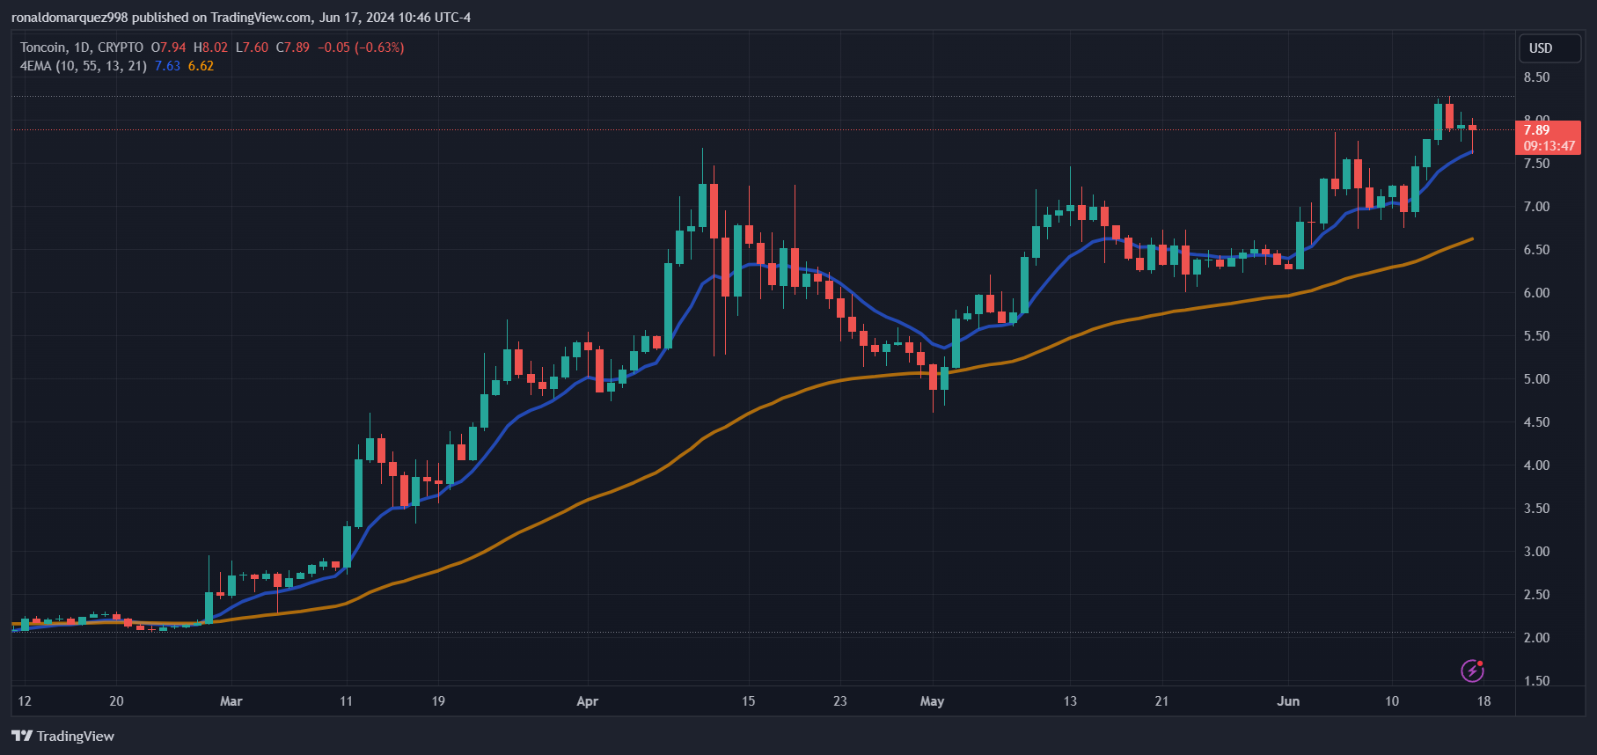Click the 3.50 price axis label

1536,509
